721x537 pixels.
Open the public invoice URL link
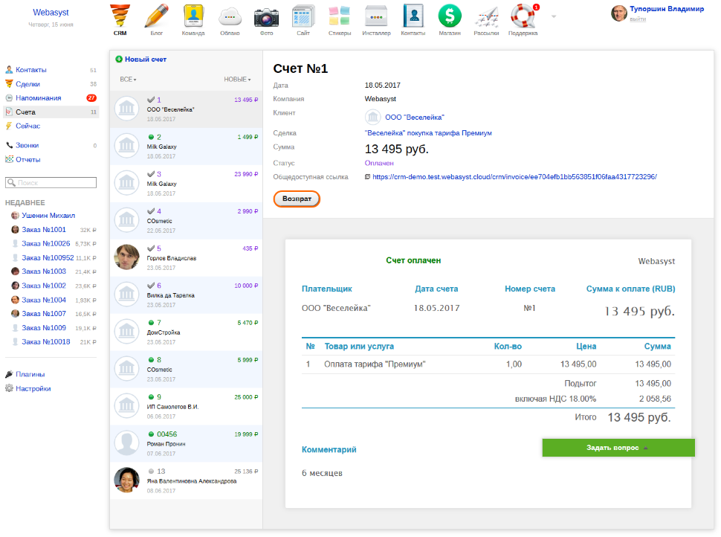514,177
